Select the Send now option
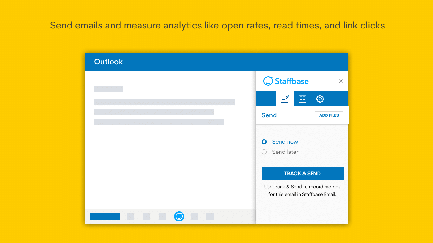The height and width of the screenshot is (243, 433). tap(280, 142)
